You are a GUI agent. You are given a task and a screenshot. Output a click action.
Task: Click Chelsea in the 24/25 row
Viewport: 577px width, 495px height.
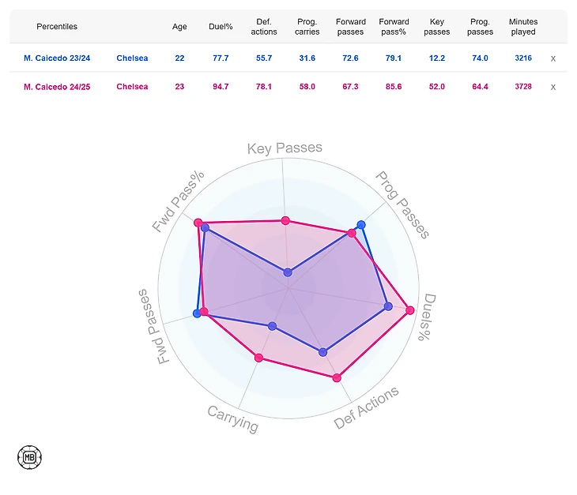coord(132,87)
